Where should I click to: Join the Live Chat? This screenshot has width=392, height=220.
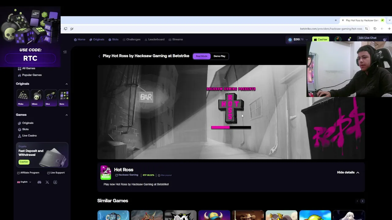[367, 38]
